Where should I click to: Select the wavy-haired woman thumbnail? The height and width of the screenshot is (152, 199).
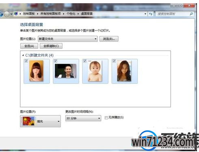124,71
